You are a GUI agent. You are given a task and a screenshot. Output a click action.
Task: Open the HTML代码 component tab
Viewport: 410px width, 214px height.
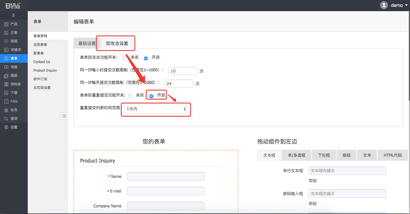pyautogui.click(x=393, y=155)
